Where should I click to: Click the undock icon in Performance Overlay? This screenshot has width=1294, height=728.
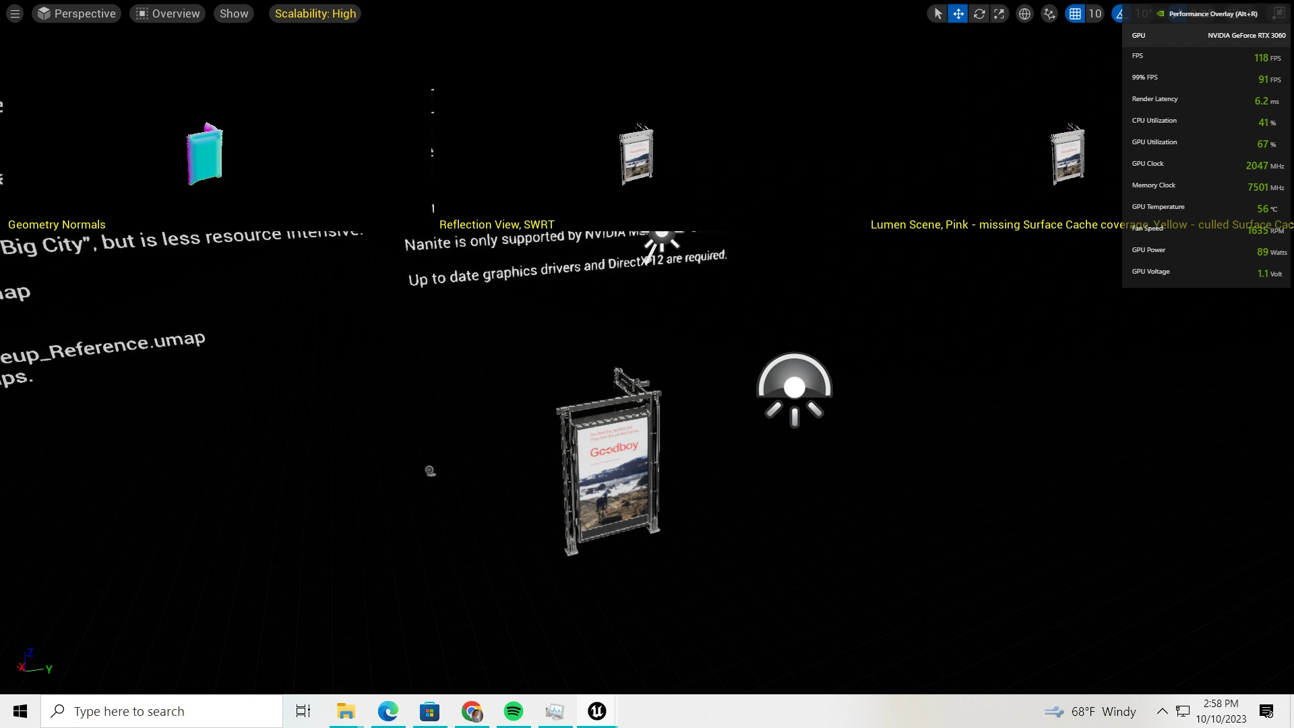[x=1278, y=13]
